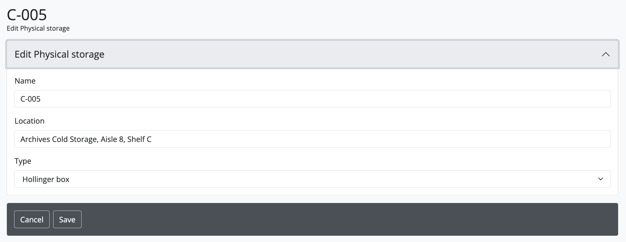Focus the Name input field
626x242 pixels.
[x=312, y=99]
